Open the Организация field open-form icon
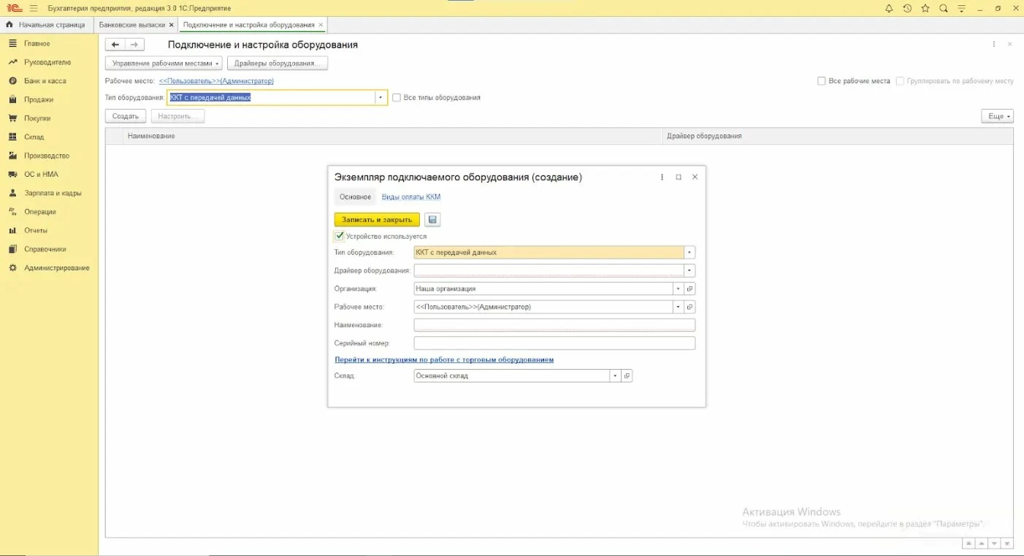1024x556 pixels. [689, 289]
